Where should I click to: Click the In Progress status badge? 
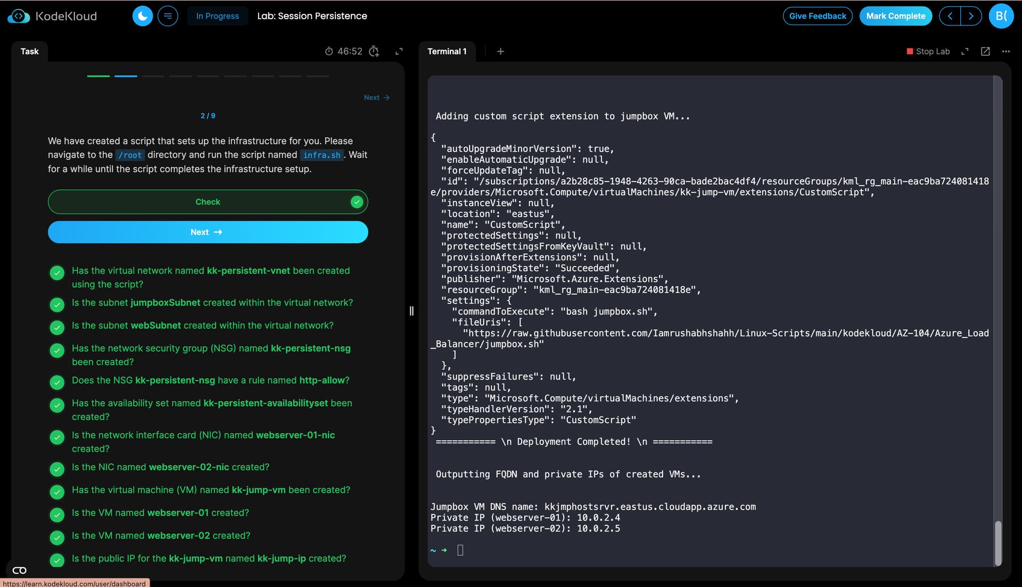217,16
